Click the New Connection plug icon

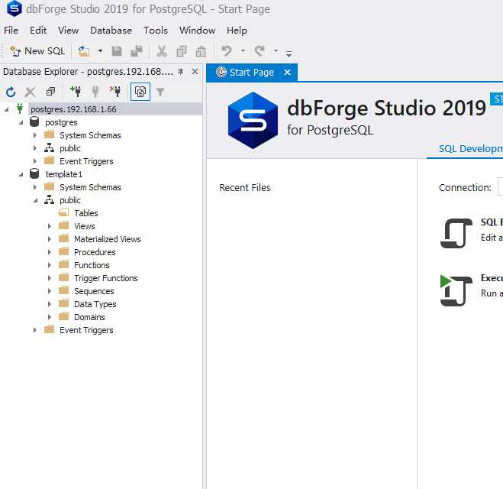click(x=76, y=92)
